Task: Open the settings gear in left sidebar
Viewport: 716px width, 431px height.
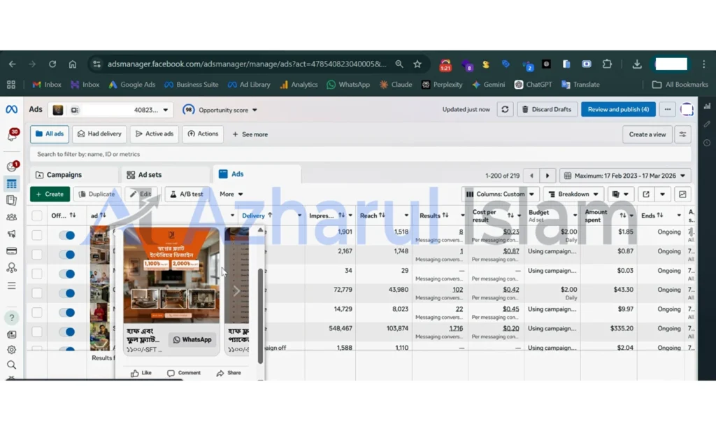Action: 12,350
